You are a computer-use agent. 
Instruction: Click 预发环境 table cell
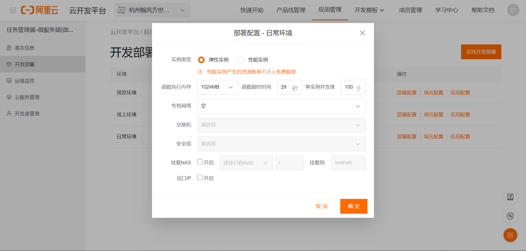coord(127,93)
